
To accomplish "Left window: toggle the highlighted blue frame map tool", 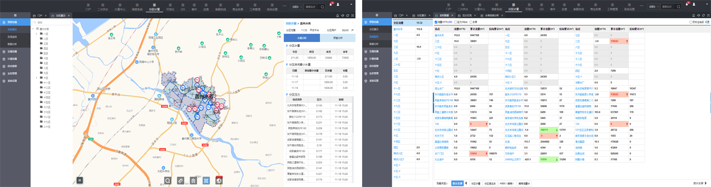I will click(x=206, y=180).
